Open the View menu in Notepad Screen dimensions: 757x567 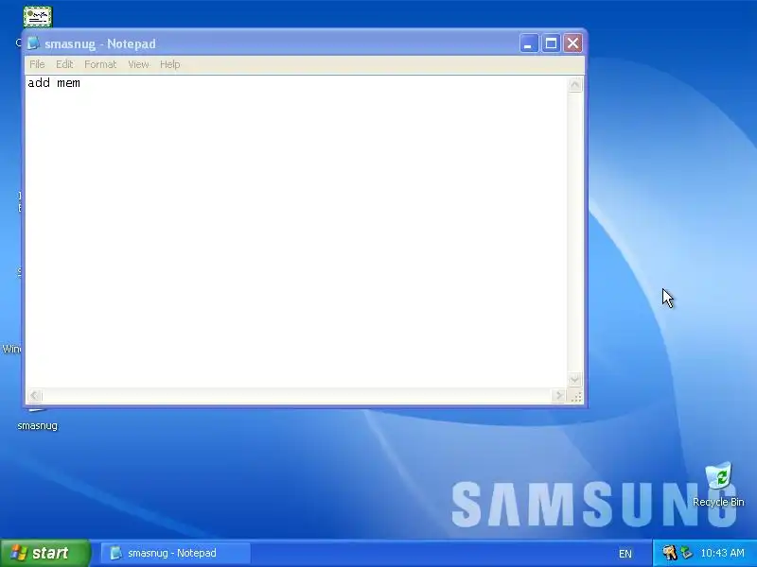click(138, 64)
